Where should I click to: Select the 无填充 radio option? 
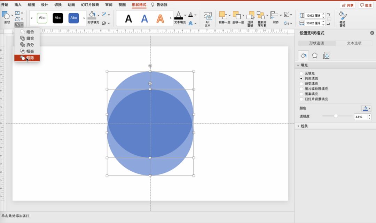pyautogui.click(x=301, y=74)
